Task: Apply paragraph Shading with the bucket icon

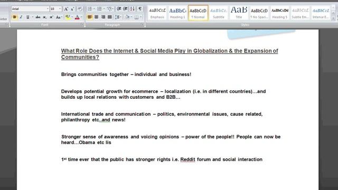Action: [x=127, y=17]
